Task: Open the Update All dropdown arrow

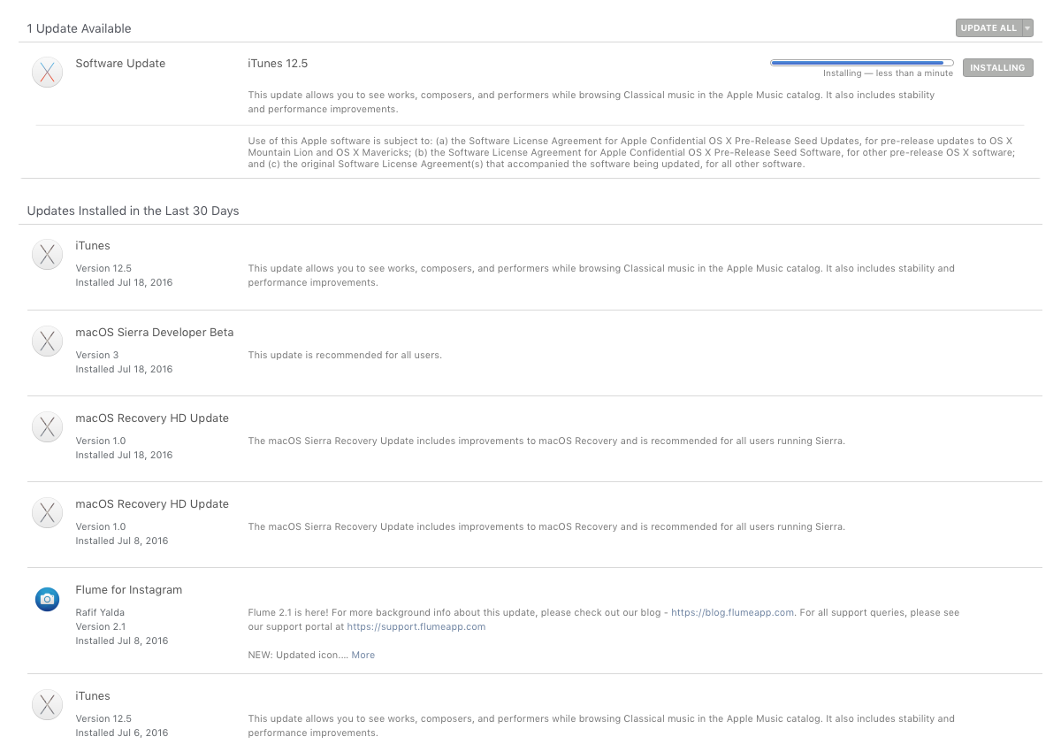Action: tap(1027, 28)
